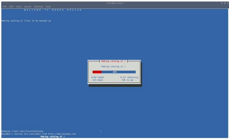Open the Edit menu
Screen dimensions: 229x139
(11, 6)
